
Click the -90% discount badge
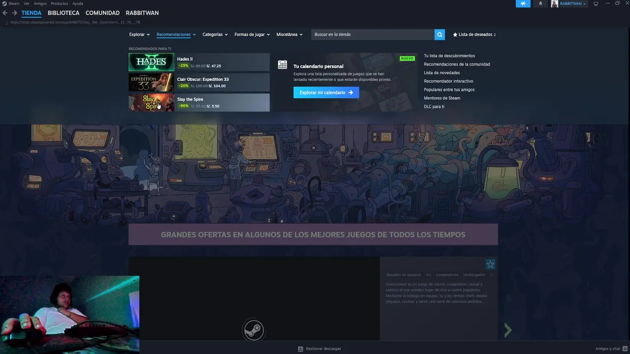pyautogui.click(x=184, y=106)
